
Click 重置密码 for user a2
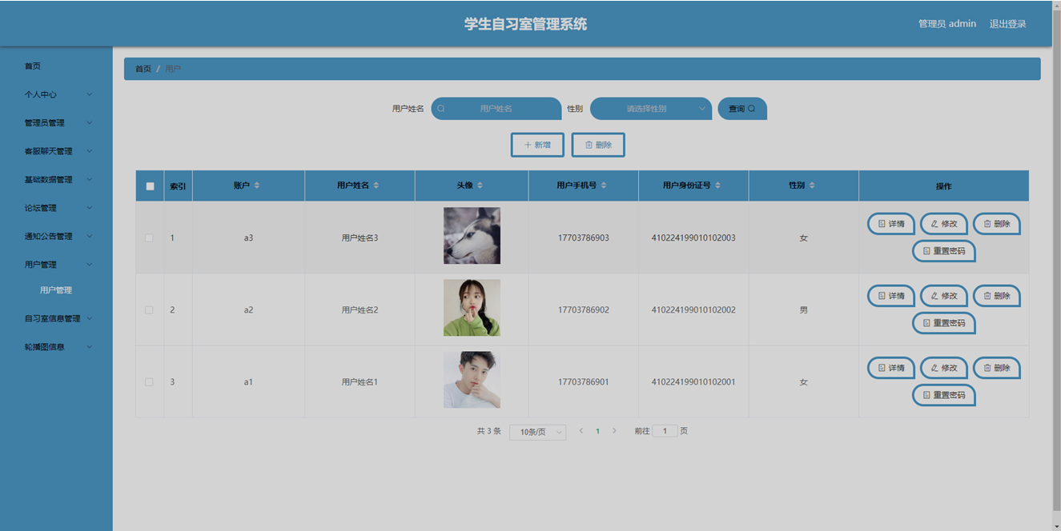943,323
